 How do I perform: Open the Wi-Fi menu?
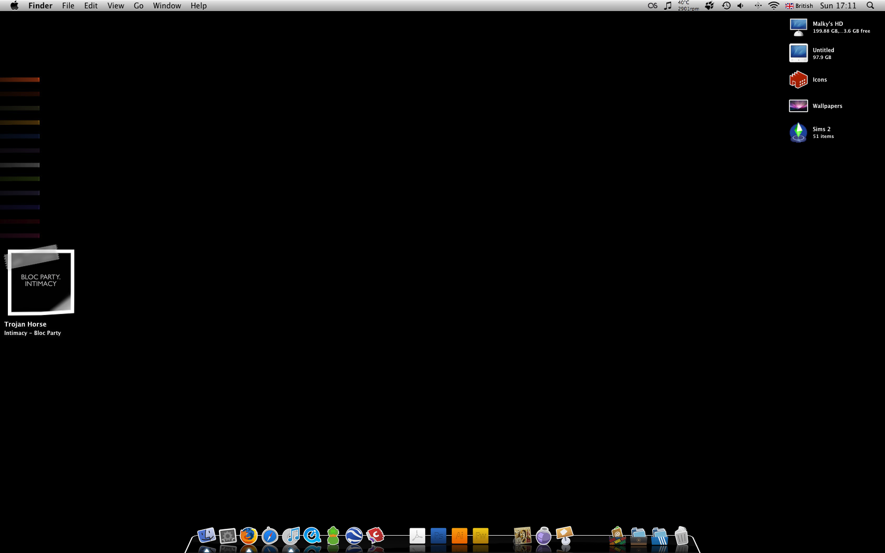click(x=774, y=6)
